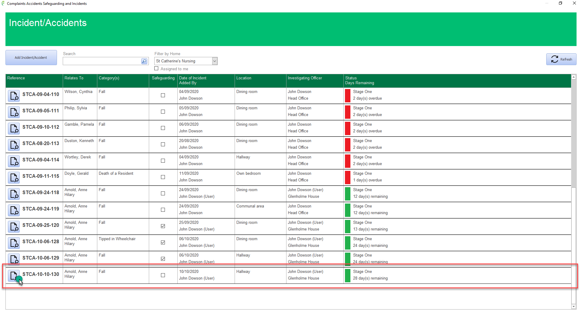This screenshot has width=582, height=315.
Task: Enable the Assigned to me checkbox
Action: pyautogui.click(x=156, y=68)
